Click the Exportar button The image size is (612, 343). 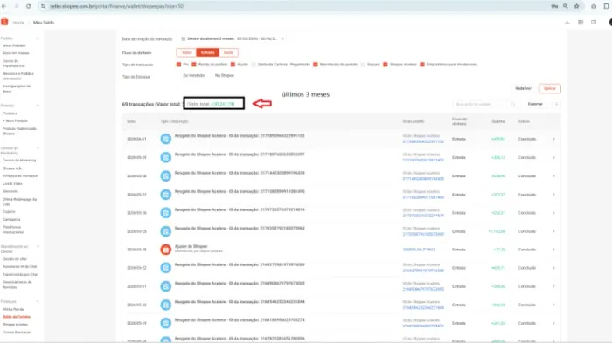coord(535,104)
